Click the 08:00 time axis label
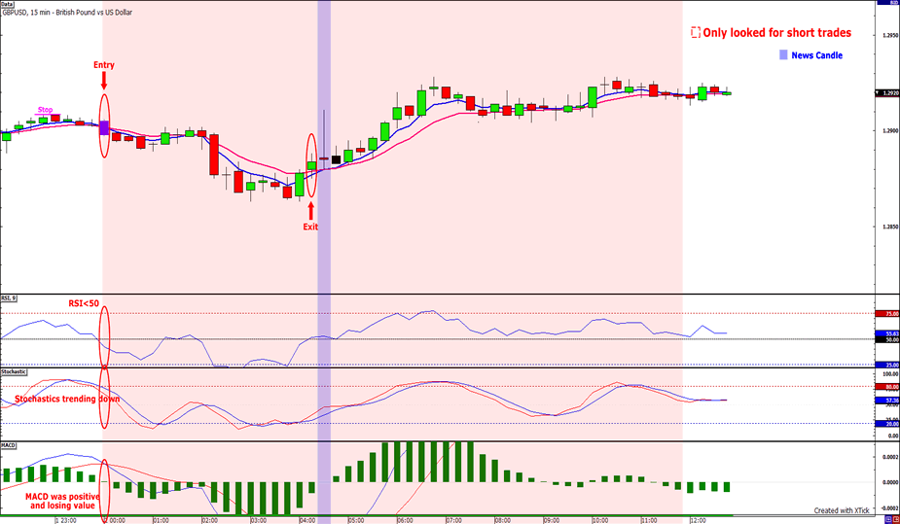The width and height of the screenshot is (900, 524). [502, 520]
